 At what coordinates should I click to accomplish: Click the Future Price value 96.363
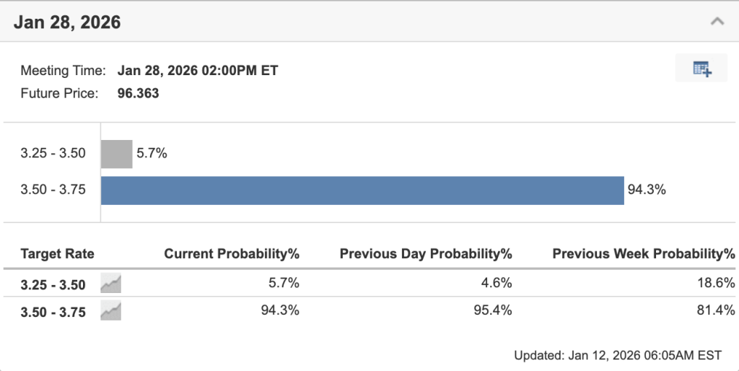tap(139, 93)
